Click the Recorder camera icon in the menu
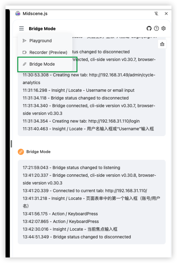 click(x=25, y=52)
